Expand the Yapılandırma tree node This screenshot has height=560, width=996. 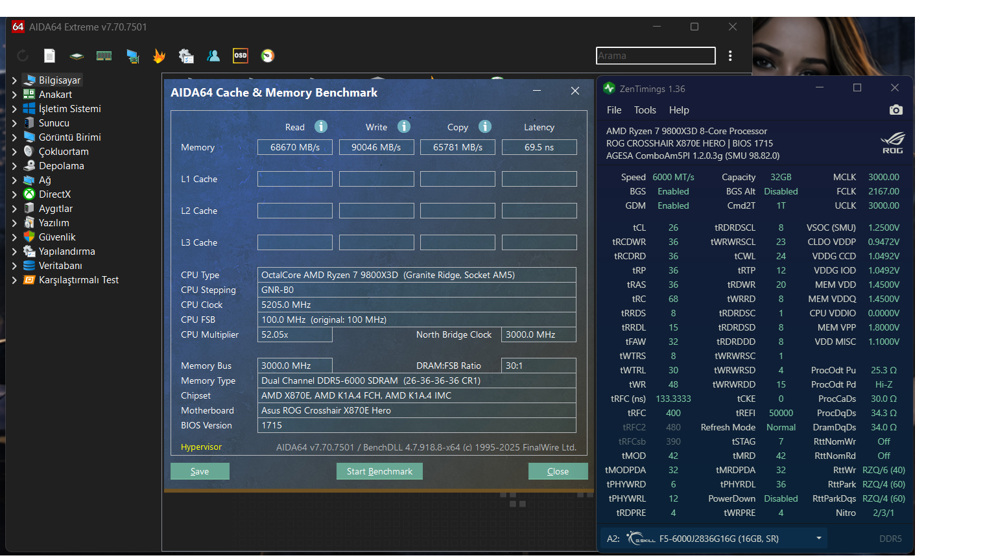[14, 251]
